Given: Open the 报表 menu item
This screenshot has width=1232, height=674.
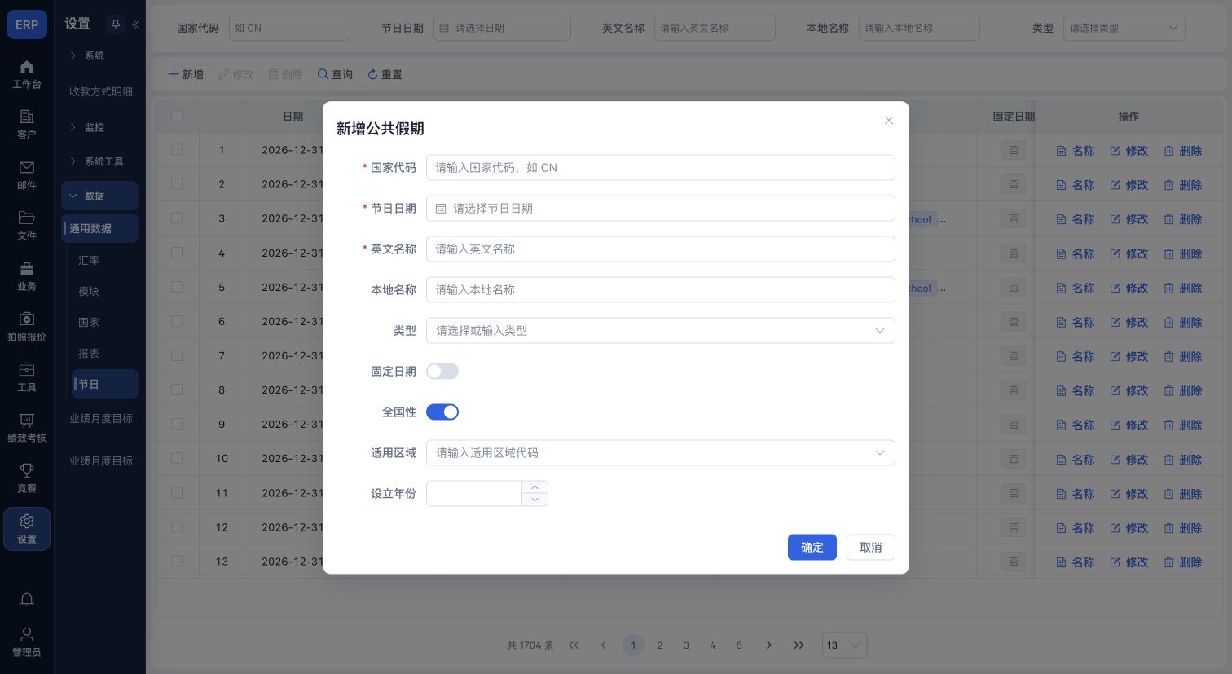Looking at the screenshot, I should (x=89, y=353).
